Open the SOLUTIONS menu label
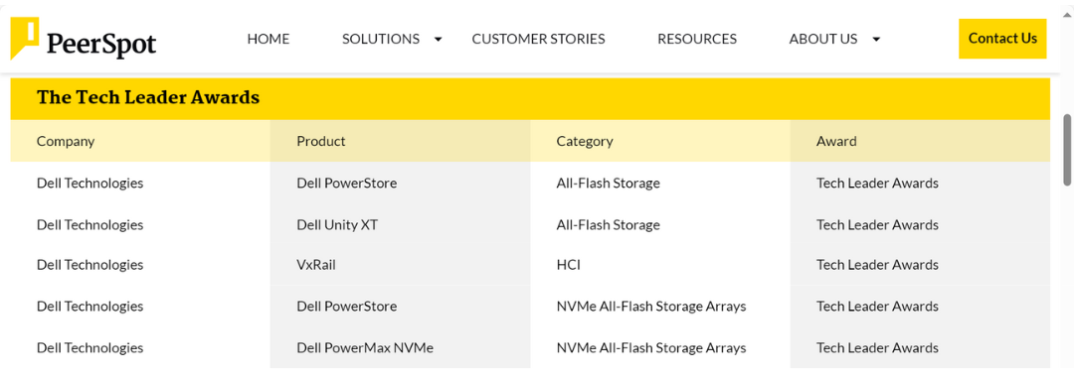1074x378 pixels. click(381, 39)
